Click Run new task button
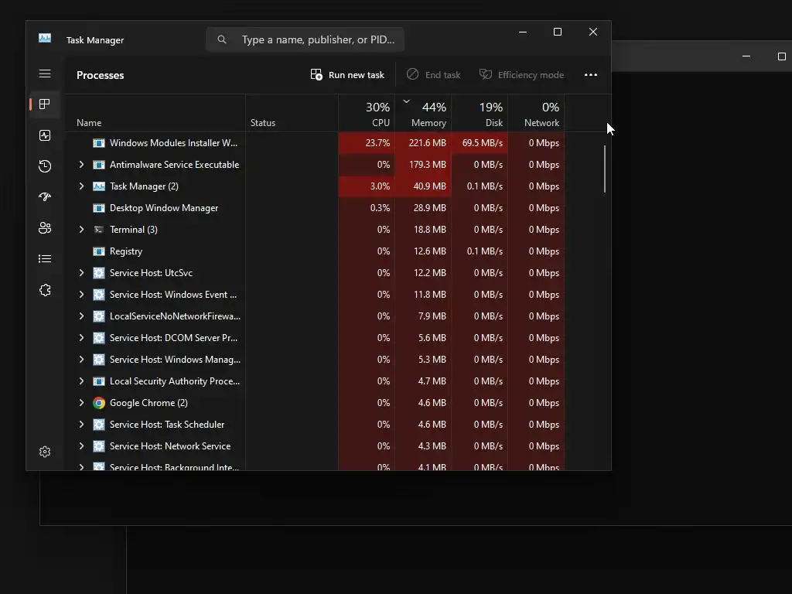792x594 pixels. (347, 75)
